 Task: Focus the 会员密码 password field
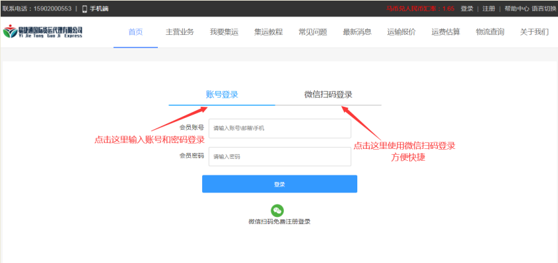(280, 156)
